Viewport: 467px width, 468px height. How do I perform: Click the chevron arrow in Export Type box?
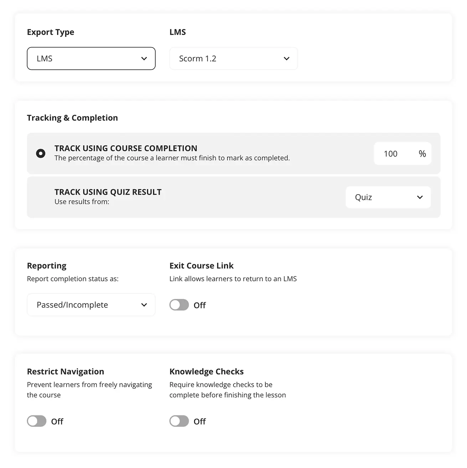(x=144, y=59)
